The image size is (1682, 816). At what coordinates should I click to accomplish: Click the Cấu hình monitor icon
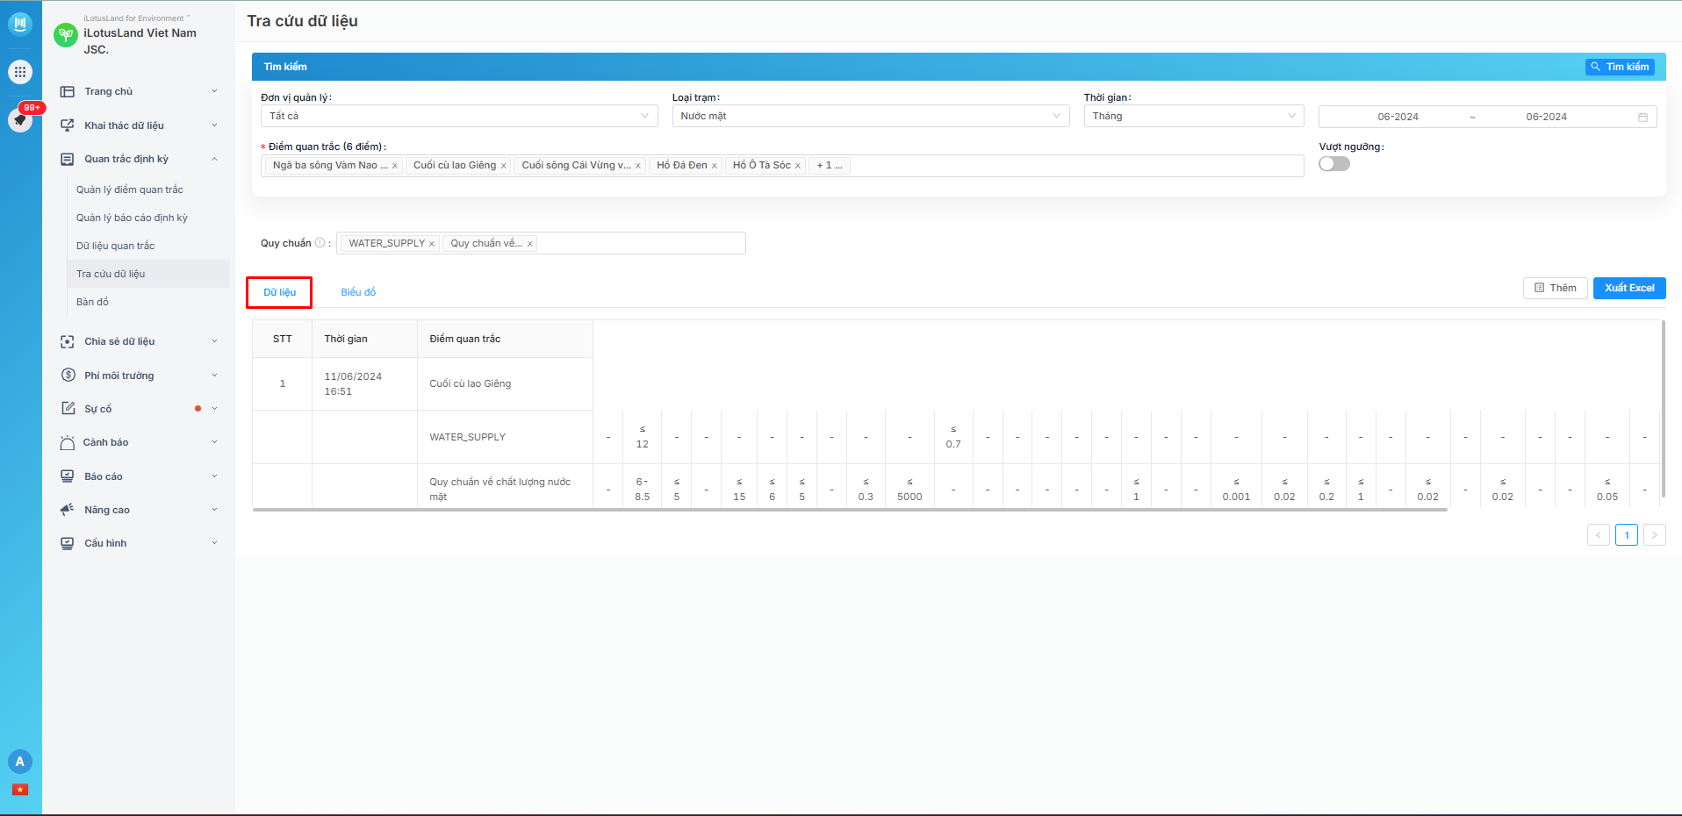coord(68,543)
